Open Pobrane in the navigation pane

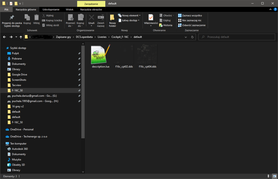coord(17,59)
